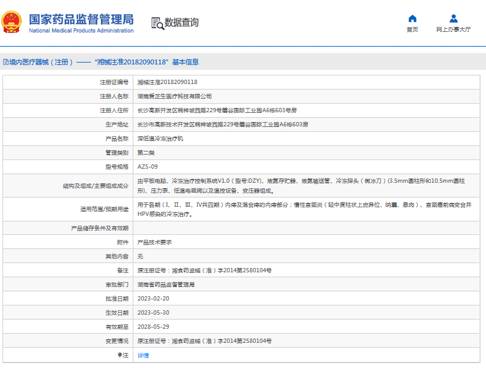Click the 首页 home link text
This screenshot has width=486, height=368.
click(412, 29)
